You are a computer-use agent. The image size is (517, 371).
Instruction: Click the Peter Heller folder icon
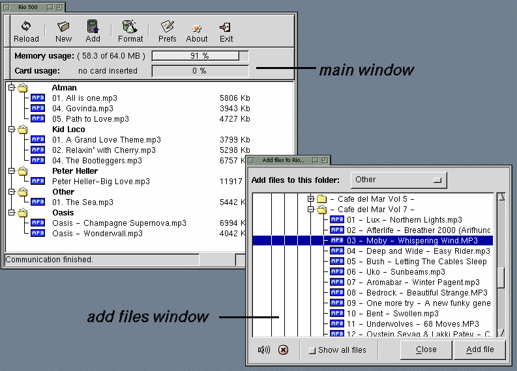(x=23, y=171)
